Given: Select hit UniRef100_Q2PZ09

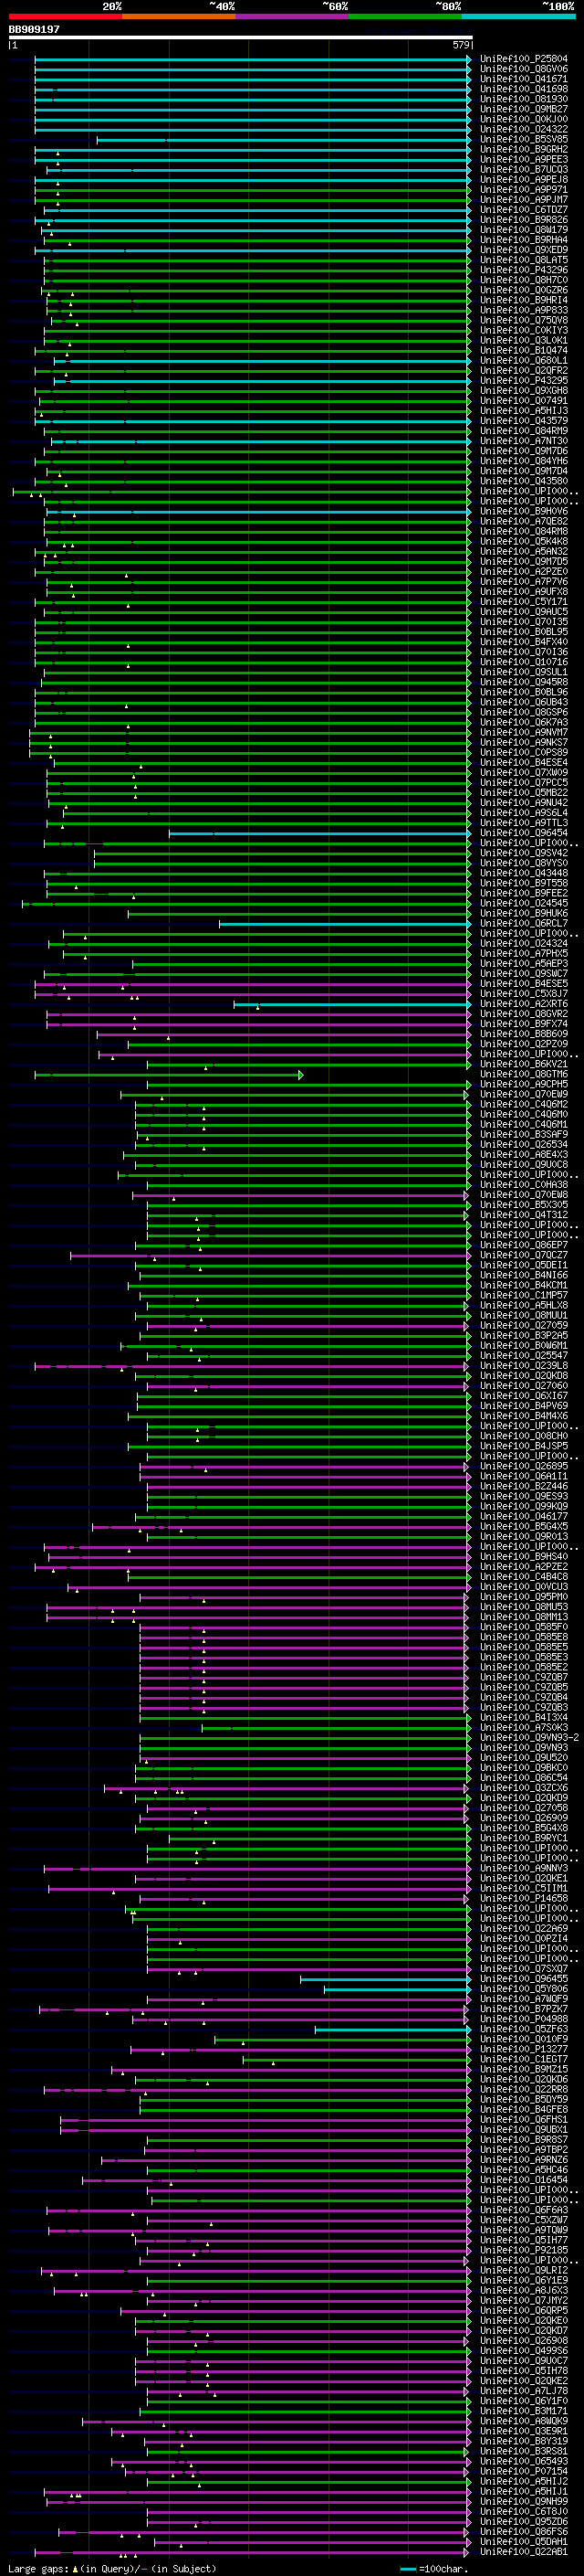Looking at the screenshot, I should click(x=523, y=1044).
